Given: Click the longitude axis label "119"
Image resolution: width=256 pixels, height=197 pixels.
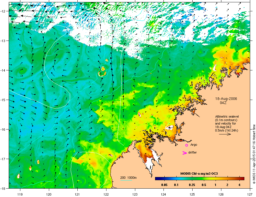Looking at the screenshot, I should pos(20,194).
